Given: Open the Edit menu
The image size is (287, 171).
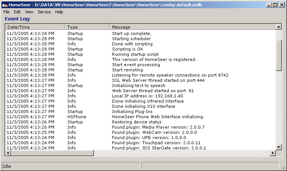Looking at the screenshot, I should point(17,12).
